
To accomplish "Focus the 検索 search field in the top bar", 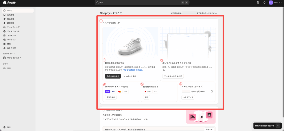I will [x=141, y=3].
